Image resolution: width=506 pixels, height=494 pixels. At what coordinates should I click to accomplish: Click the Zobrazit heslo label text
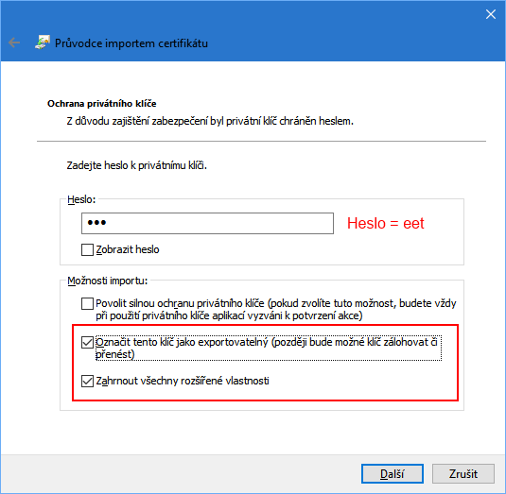click(128, 249)
